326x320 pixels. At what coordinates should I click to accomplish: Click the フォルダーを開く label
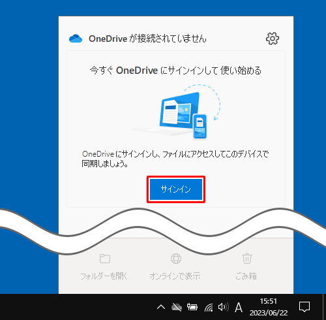[x=104, y=276]
